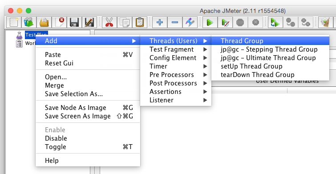The width and height of the screenshot is (336, 174).
Task: Select tearDown Thread Group
Action: (x=270, y=75)
